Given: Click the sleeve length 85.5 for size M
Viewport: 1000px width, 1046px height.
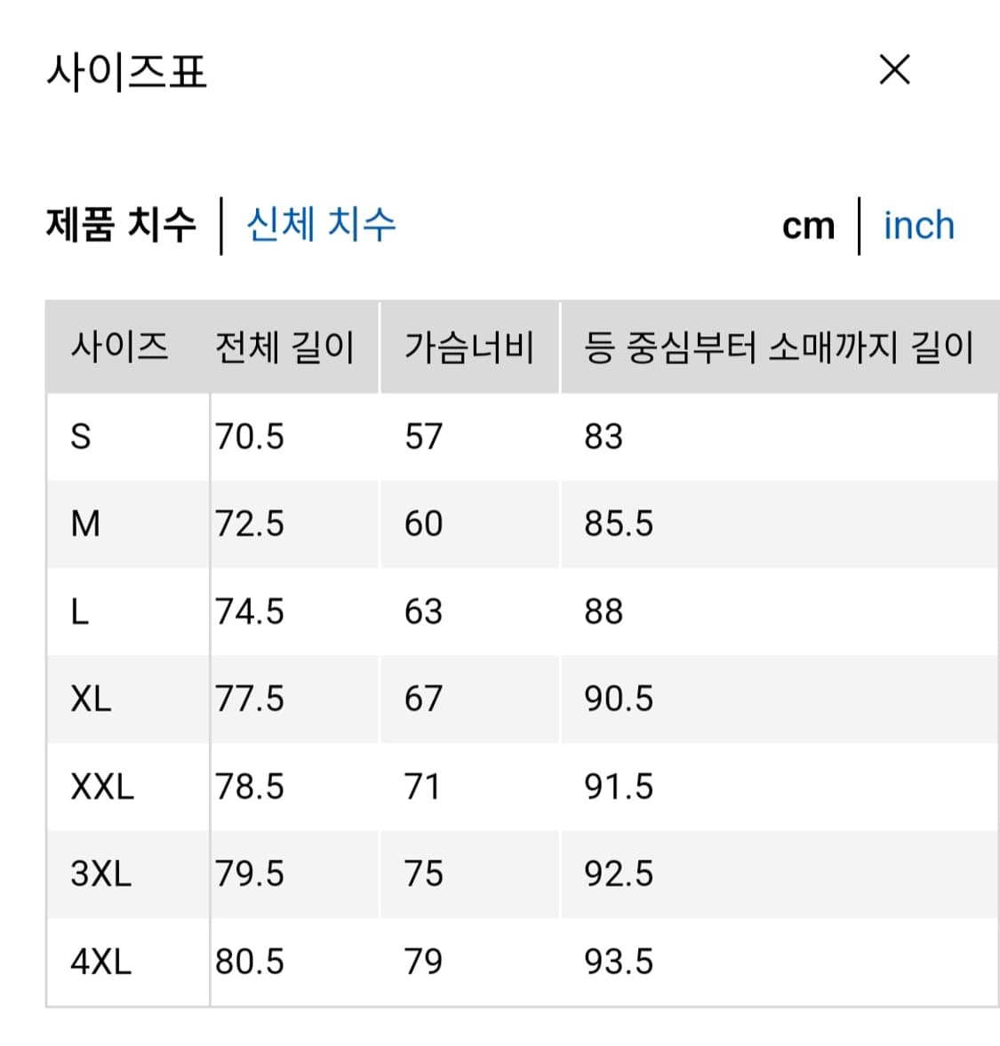Looking at the screenshot, I should [619, 523].
